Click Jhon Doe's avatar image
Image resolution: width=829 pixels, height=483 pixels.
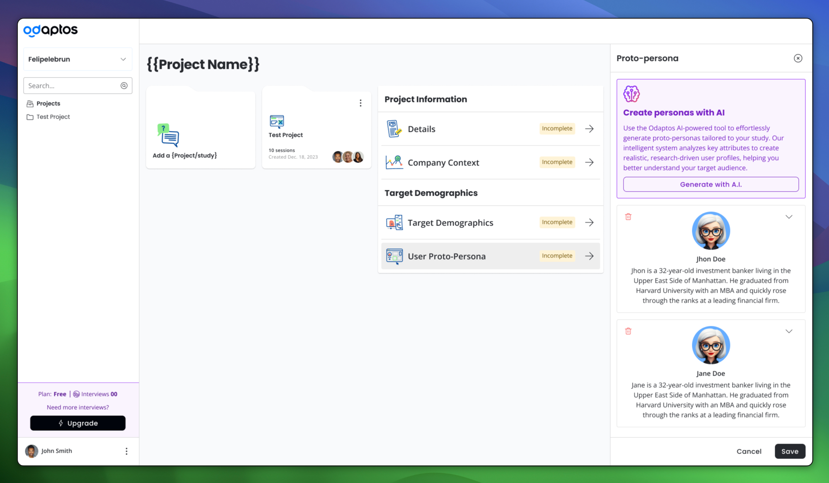pos(711,231)
